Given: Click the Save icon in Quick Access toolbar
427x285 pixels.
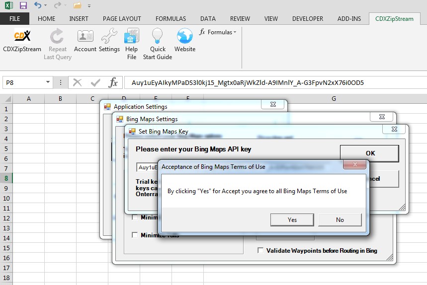Looking at the screenshot, I should (x=23, y=5).
